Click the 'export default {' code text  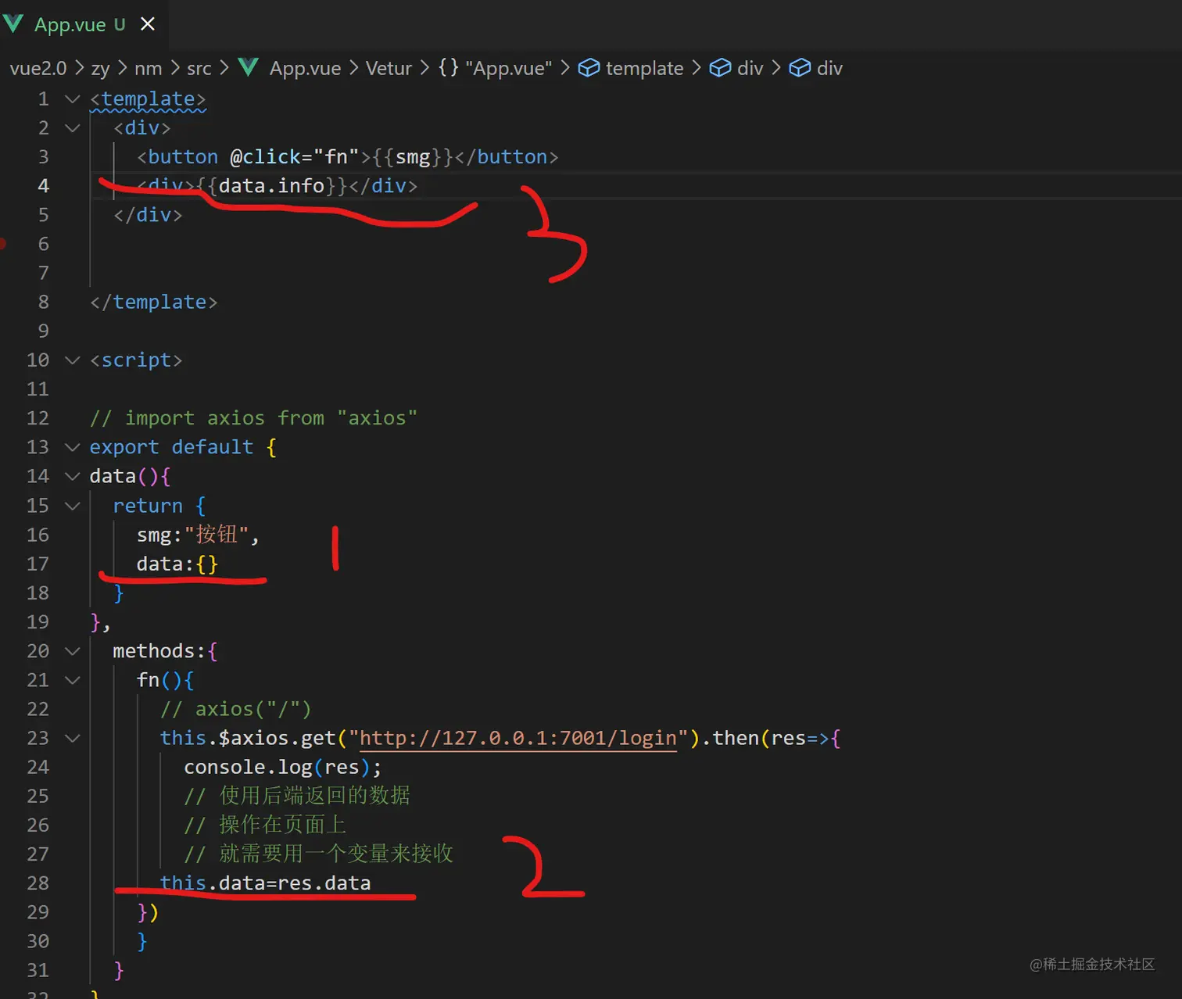point(183,447)
